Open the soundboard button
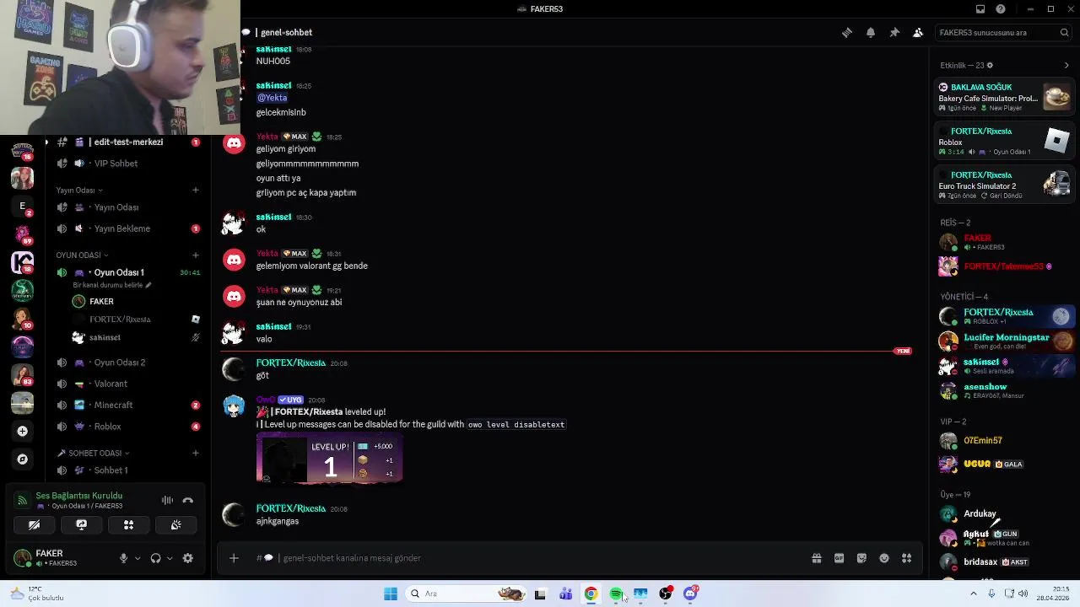 pyautogui.click(x=175, y=524)
